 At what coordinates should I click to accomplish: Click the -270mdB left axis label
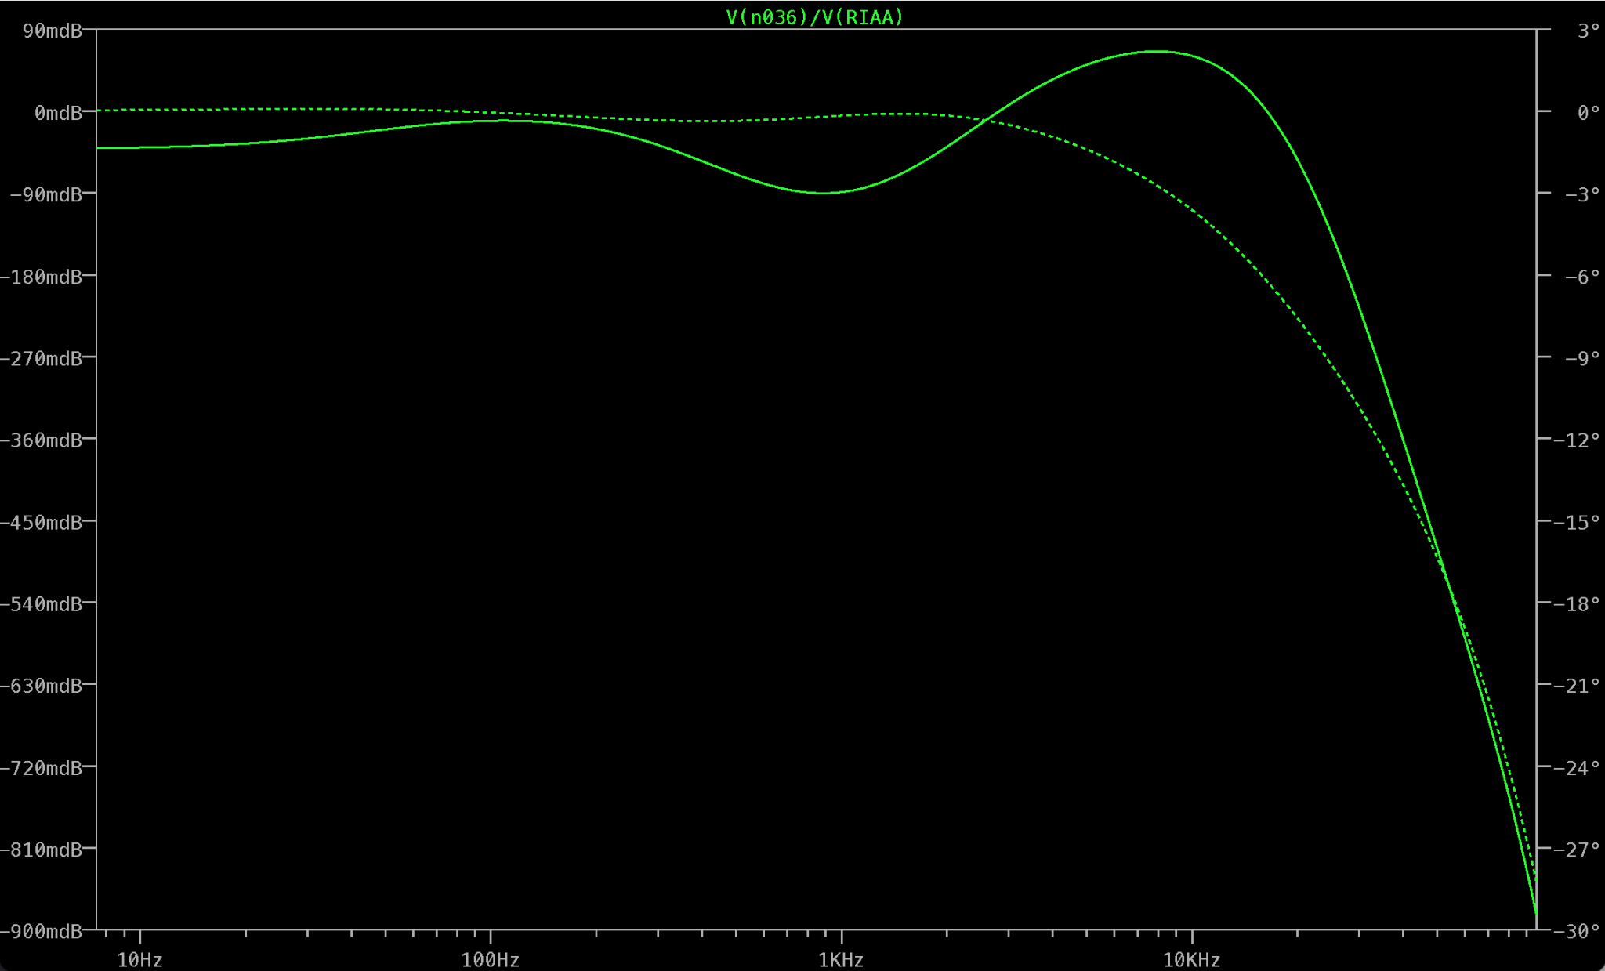coord(42,358)
